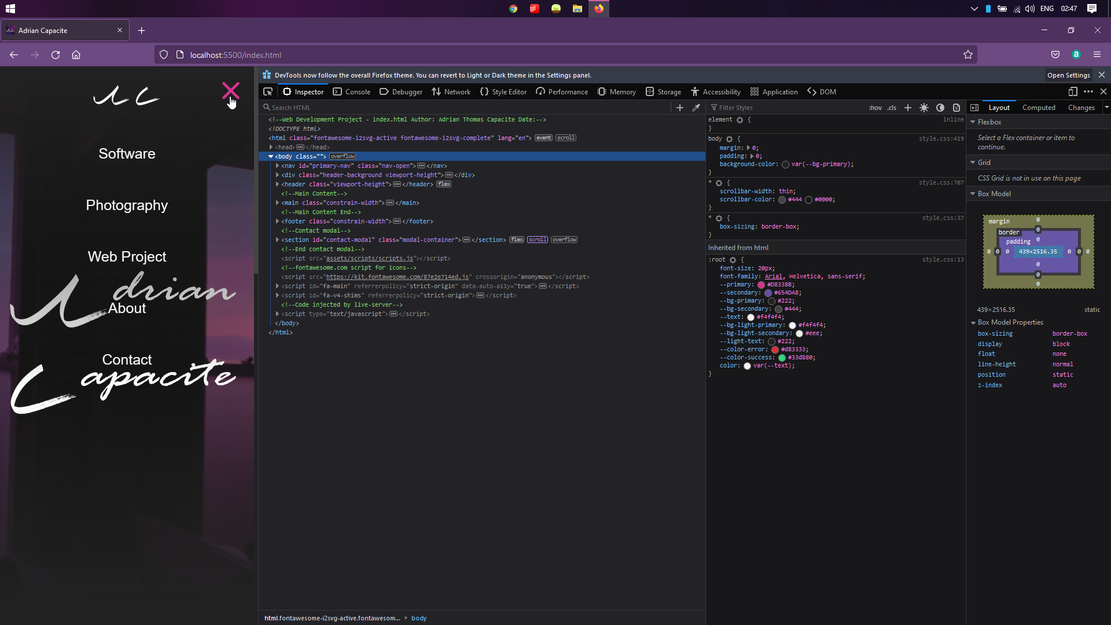The image size is (1111, 625).
Task: Click the Pocket save icon
Action: 1055,54
